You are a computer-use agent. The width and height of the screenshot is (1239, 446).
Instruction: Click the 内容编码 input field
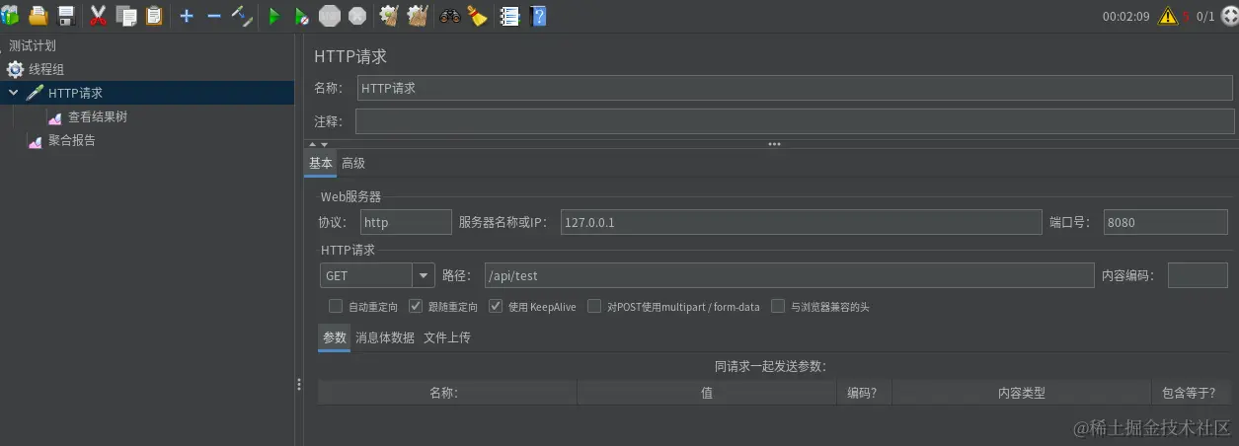1198,276
